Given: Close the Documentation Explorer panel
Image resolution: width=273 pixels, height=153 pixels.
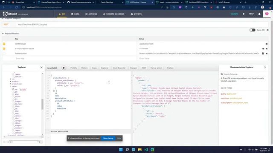Looking at the screenshot, I should [x=265, y=67].
